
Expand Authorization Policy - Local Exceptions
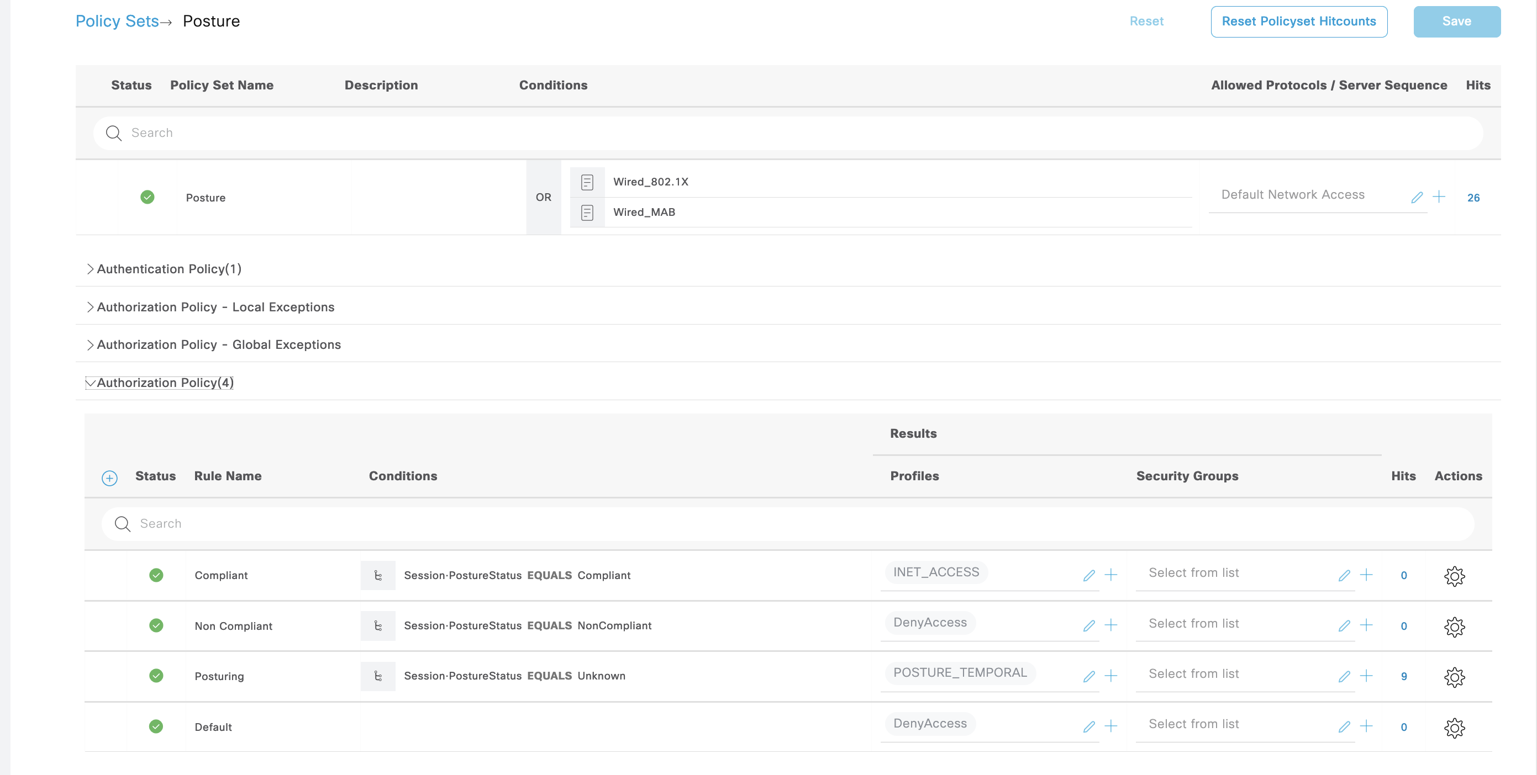[215, 307]
